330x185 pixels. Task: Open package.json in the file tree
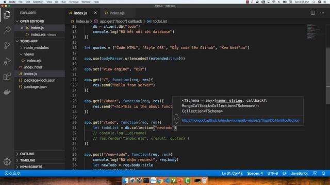(36, 87)
